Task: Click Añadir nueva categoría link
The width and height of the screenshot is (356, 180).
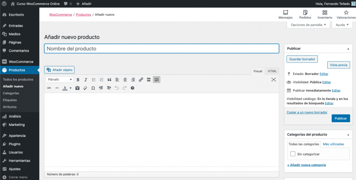Action: [x=306, y=164]
